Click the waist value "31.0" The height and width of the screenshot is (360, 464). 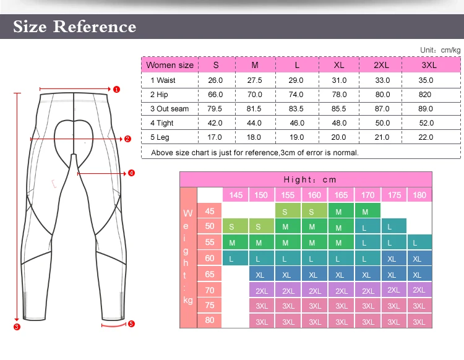click(x=339, y=80)
